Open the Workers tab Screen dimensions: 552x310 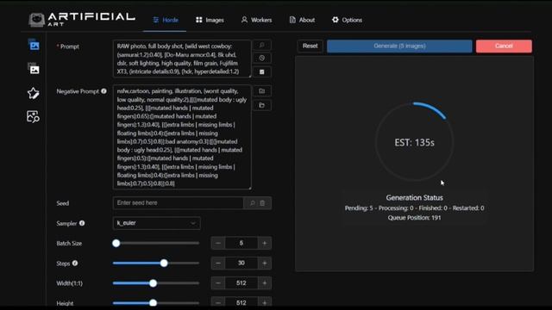[256, 20]
